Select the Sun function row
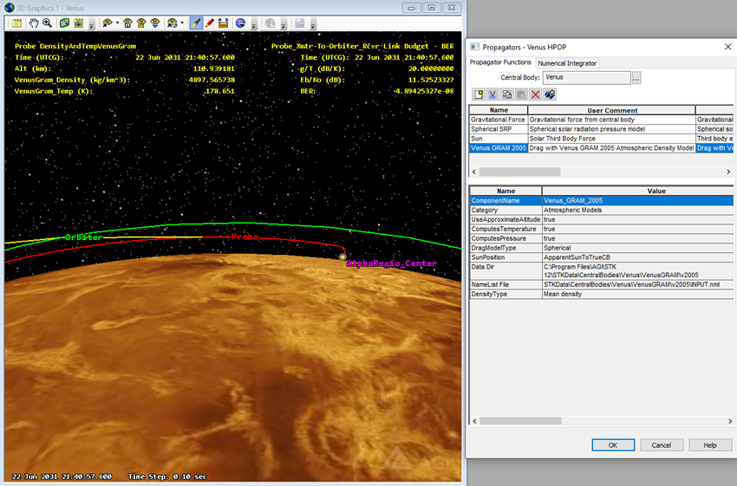This screenshot has width=737, height=486. point(601,139)
